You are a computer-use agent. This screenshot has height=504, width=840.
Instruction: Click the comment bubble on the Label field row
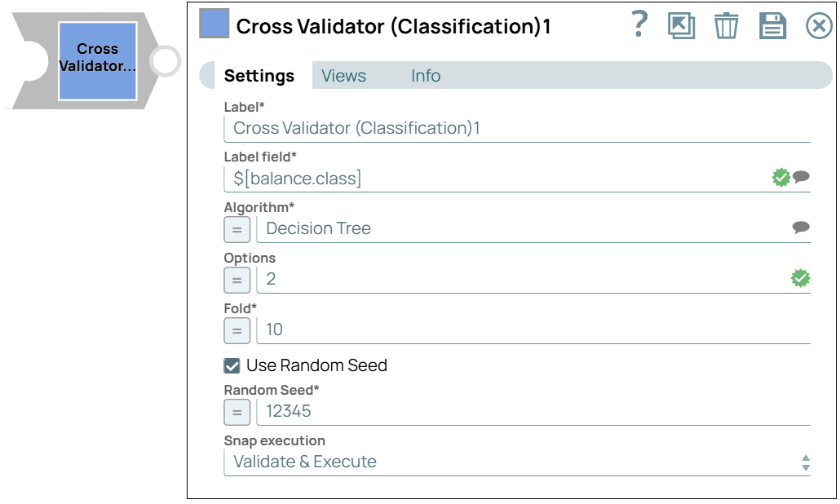[800, 176]
